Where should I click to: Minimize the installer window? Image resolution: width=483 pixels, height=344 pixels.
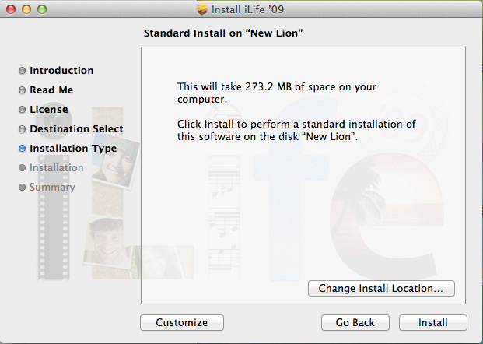click(26, 9)
